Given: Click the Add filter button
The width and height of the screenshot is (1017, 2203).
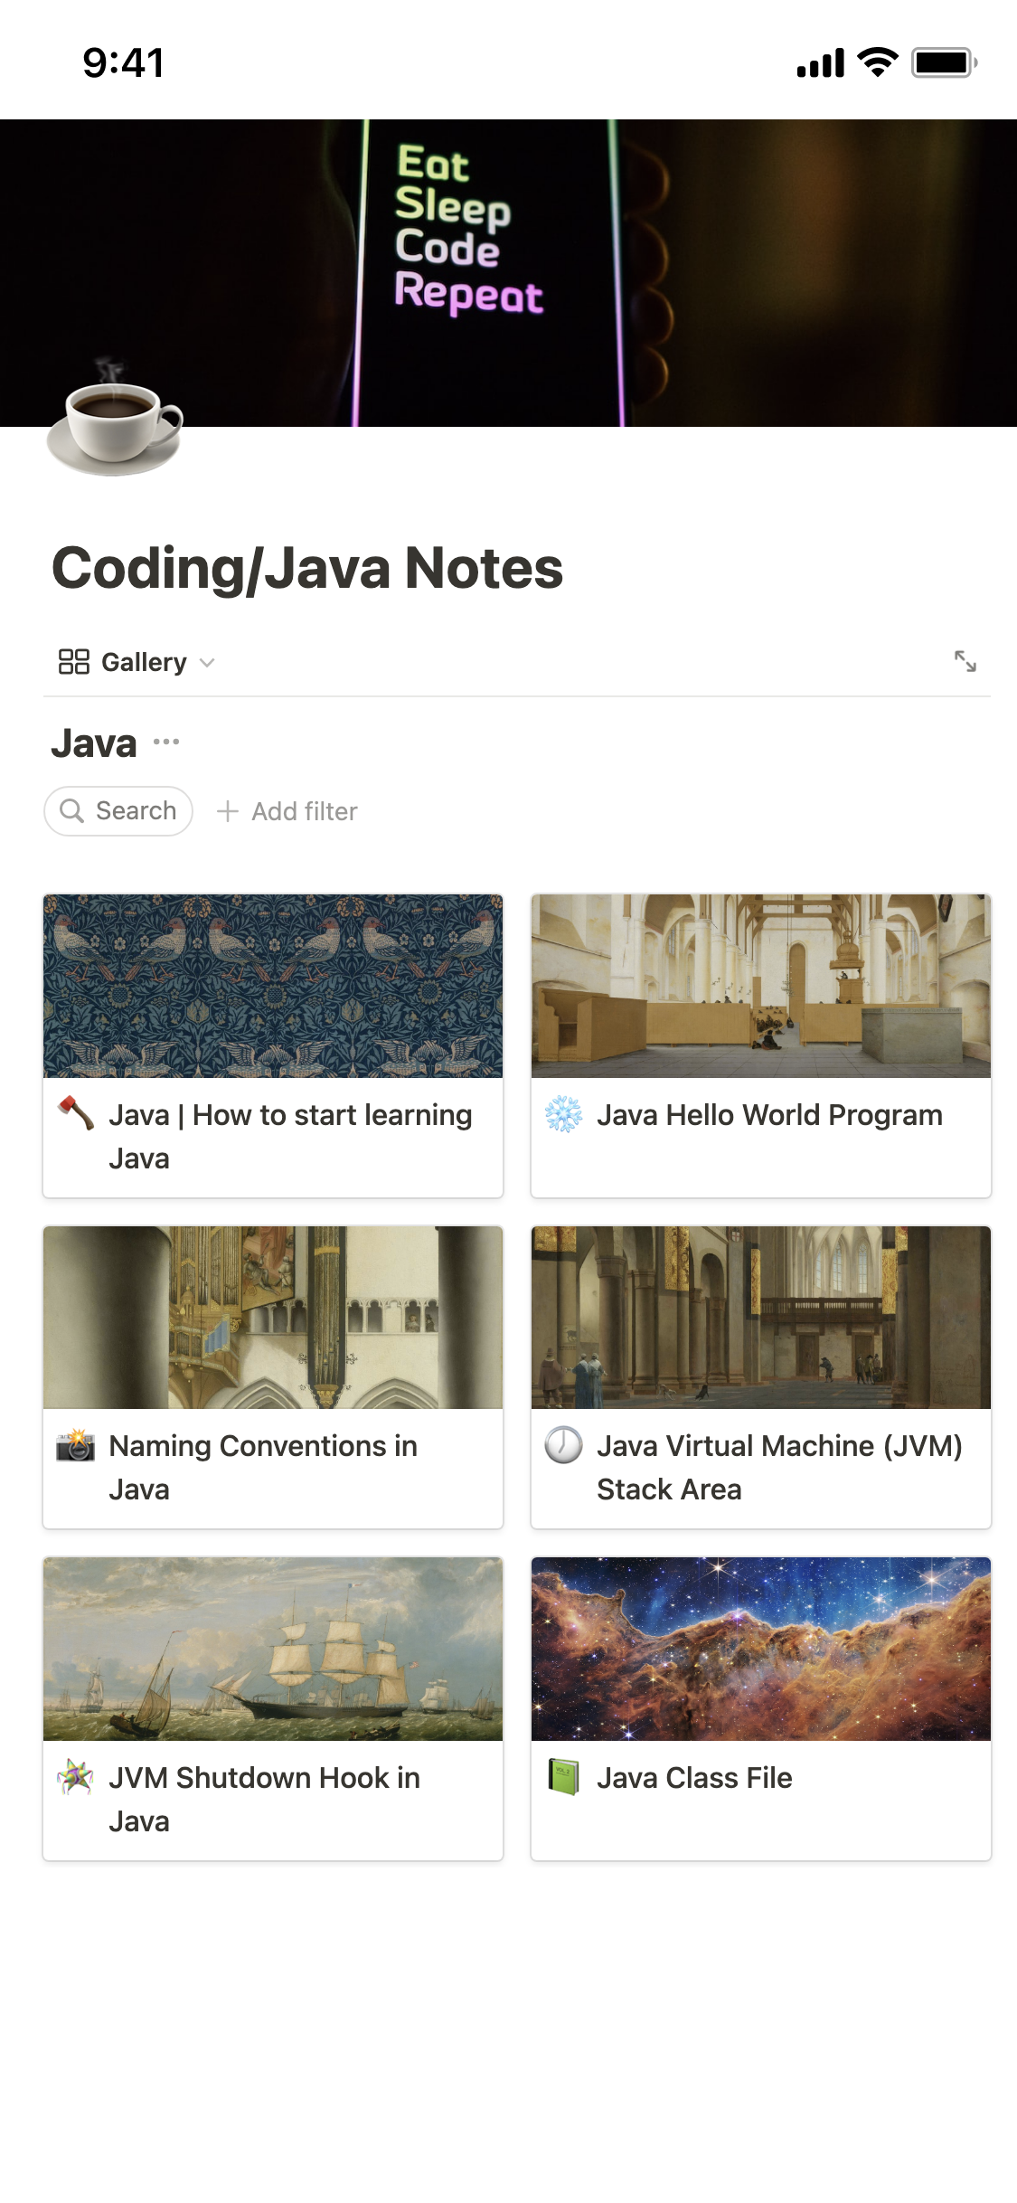Looking at the screenshot, I should coord(287,811).
